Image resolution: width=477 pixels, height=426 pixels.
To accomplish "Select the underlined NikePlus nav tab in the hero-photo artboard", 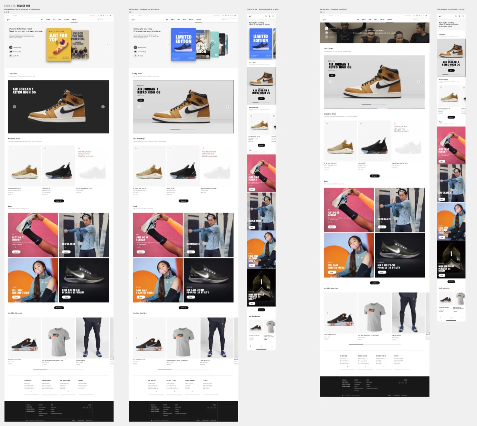I will (390, 20).
